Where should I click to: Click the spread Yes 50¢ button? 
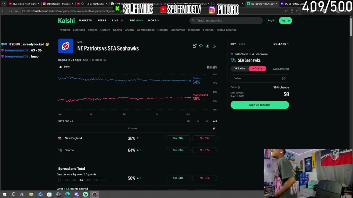coord(178,178)
